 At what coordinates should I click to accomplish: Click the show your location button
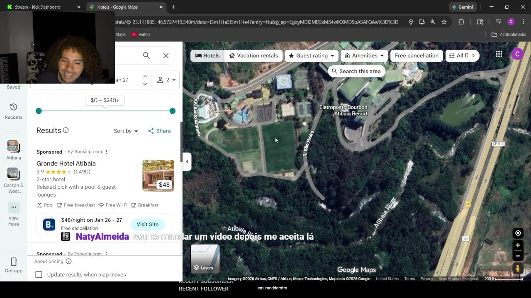[518, 233]
